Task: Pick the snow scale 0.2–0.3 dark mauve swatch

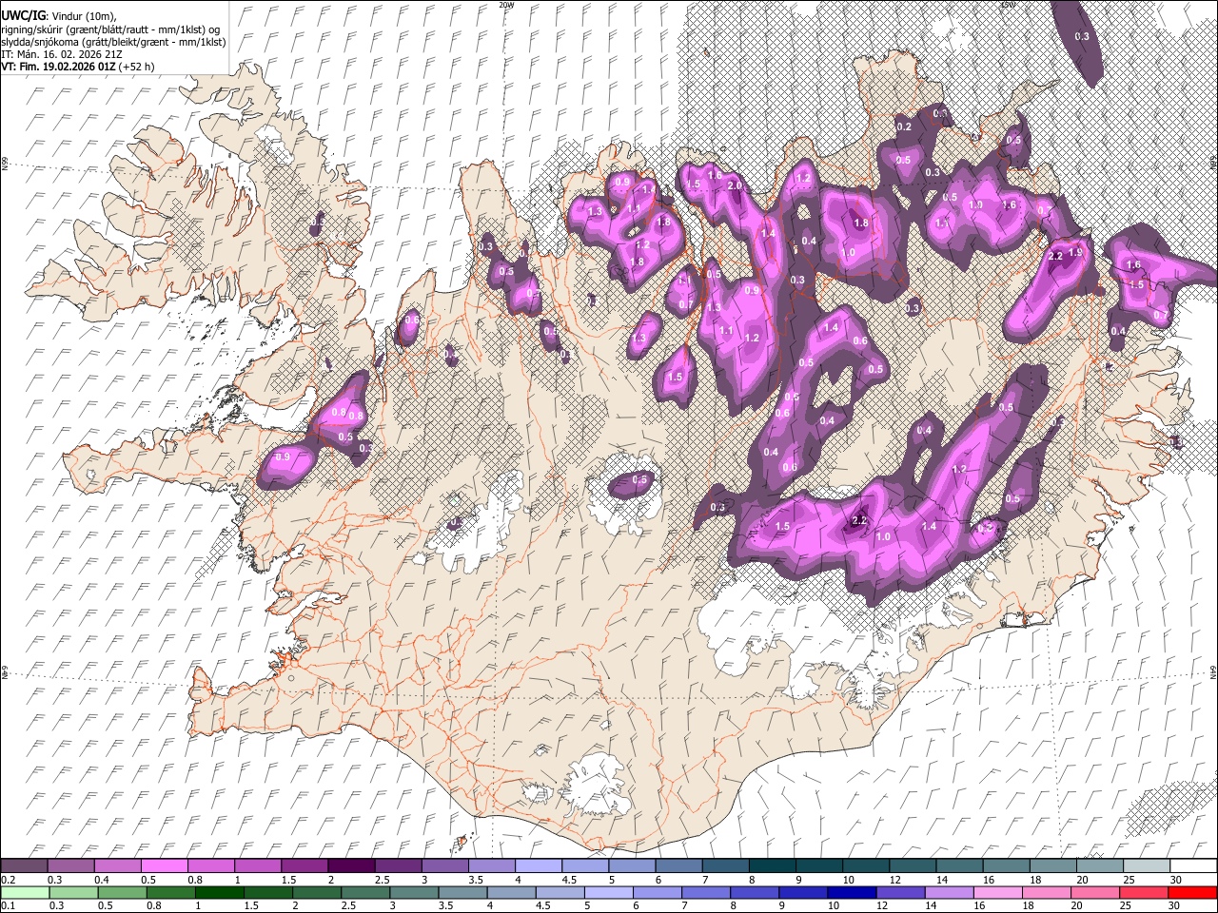Action: (x=24, y=866)
